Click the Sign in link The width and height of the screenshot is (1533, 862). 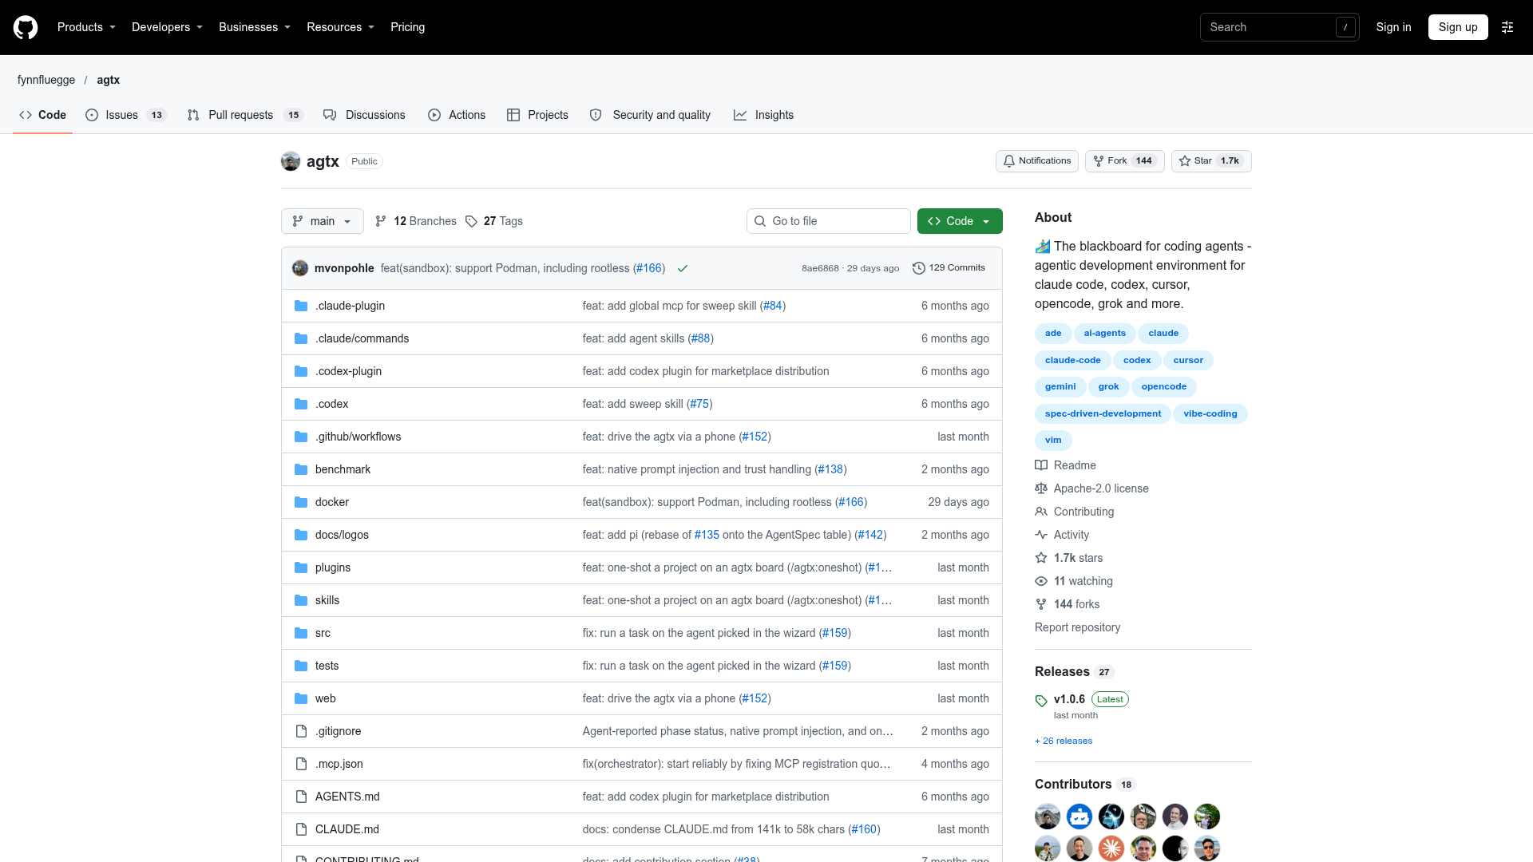click(1393, 27)
